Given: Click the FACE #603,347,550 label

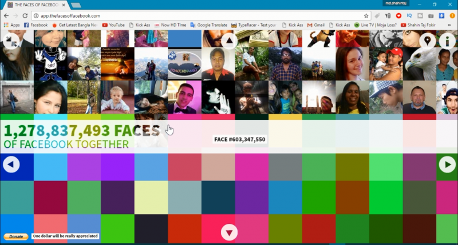Looking at the screenshot, I should [x=239, y=139].
